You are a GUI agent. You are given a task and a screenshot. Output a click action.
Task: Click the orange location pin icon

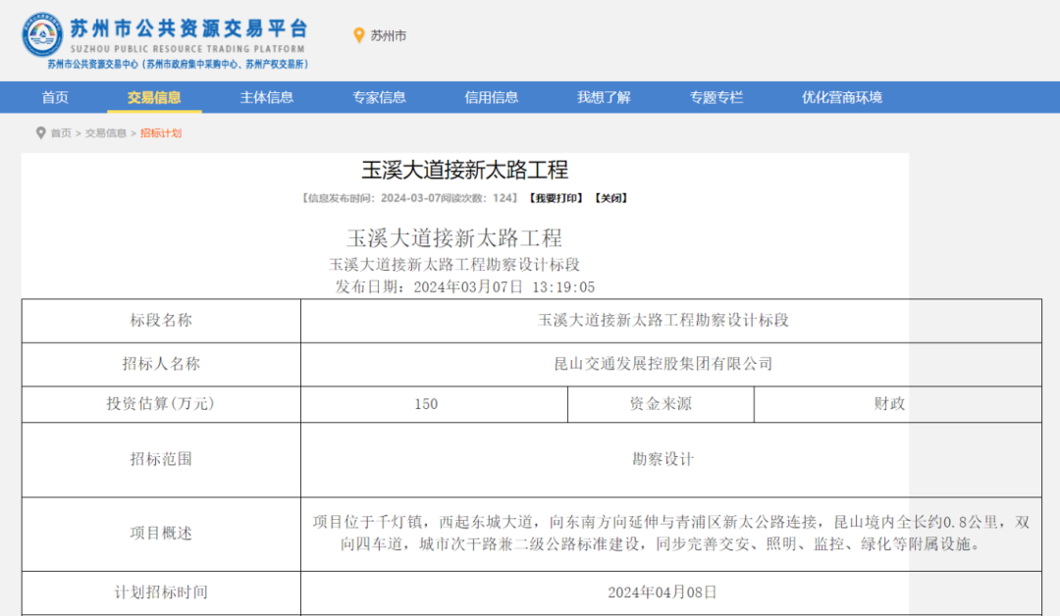359,35
